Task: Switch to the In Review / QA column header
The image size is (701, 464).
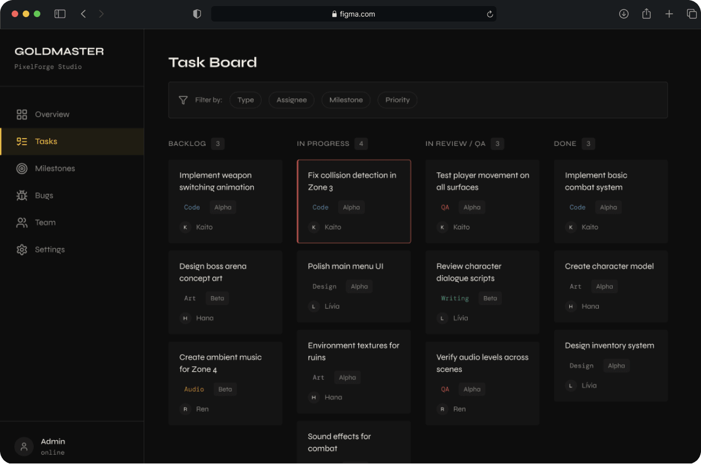Action: click(454, 144)
